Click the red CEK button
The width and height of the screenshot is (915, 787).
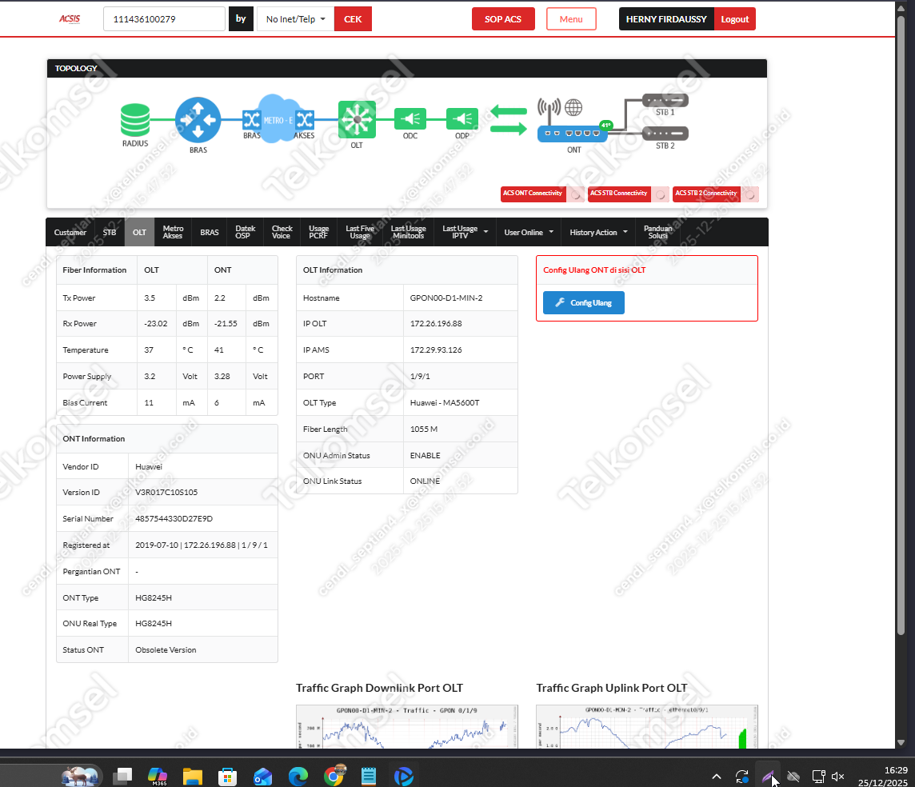pyautogui.click(x=353, y=19)
